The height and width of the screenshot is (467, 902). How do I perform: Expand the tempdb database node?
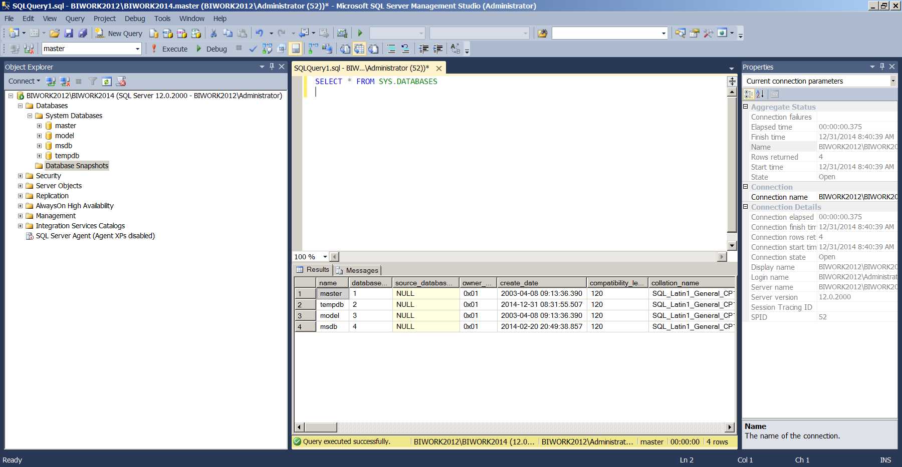coord(39,156)
